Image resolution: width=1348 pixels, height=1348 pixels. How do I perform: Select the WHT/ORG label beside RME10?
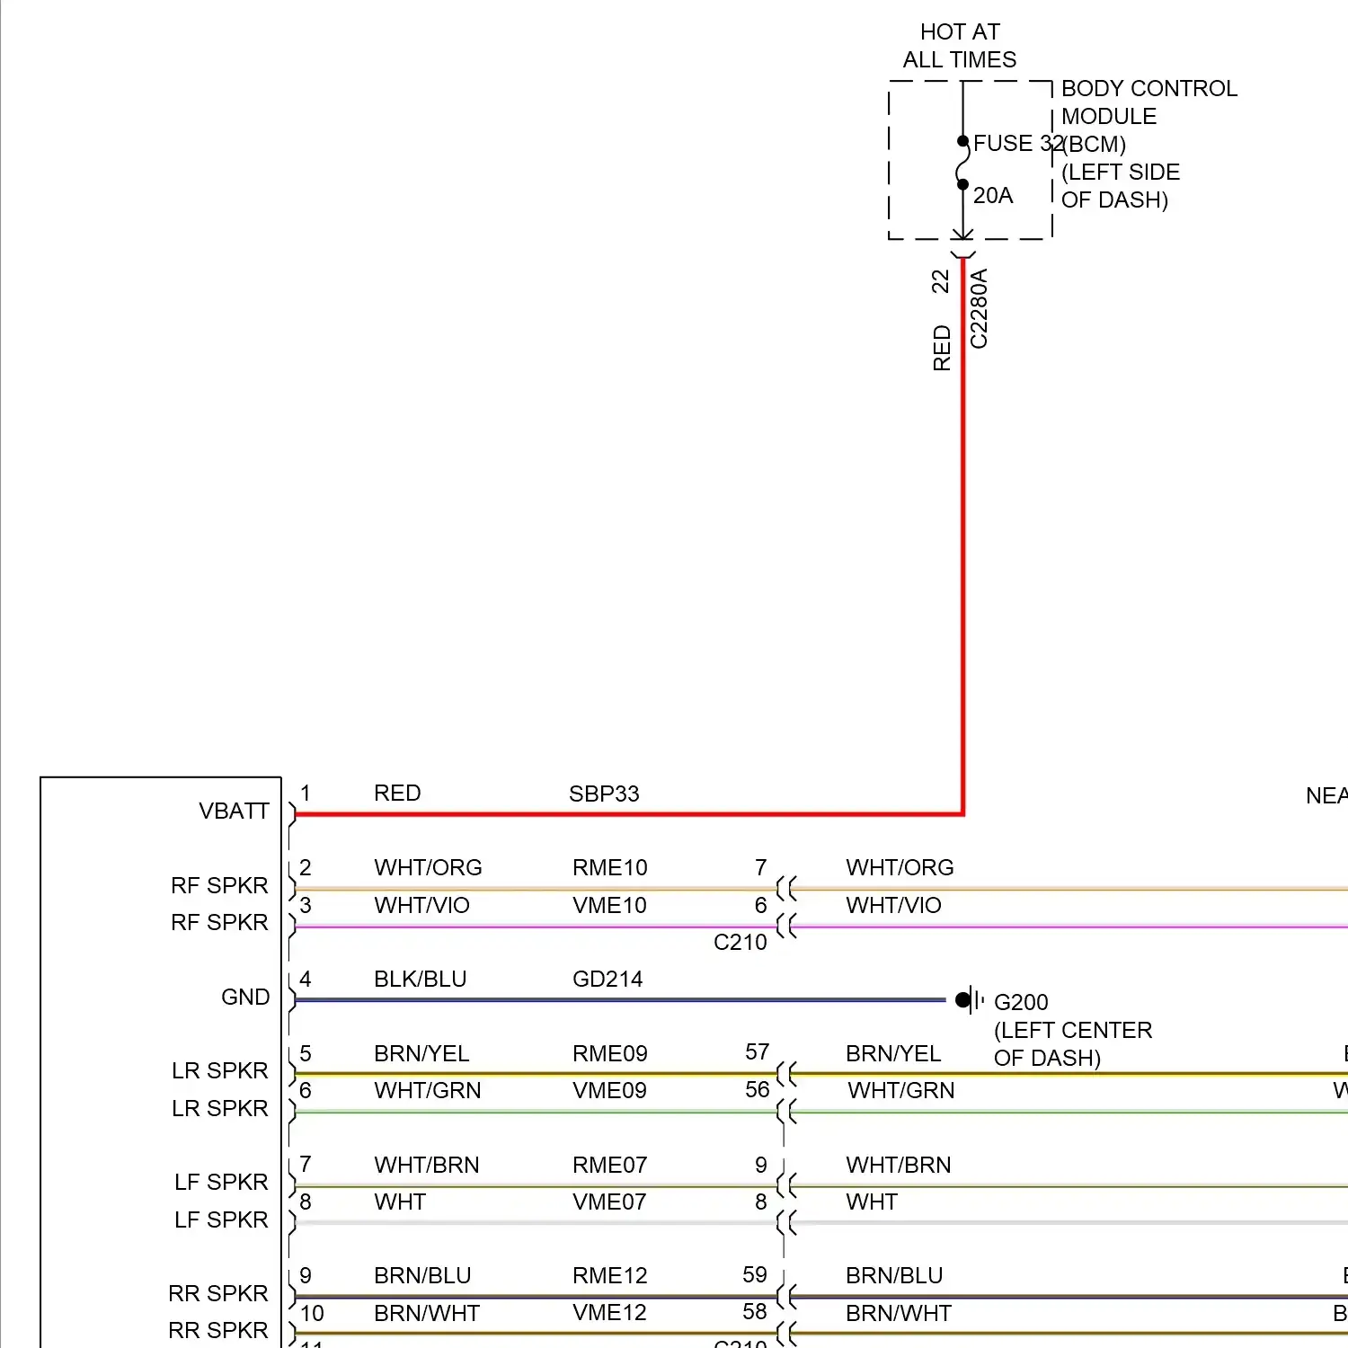[428, 868]
